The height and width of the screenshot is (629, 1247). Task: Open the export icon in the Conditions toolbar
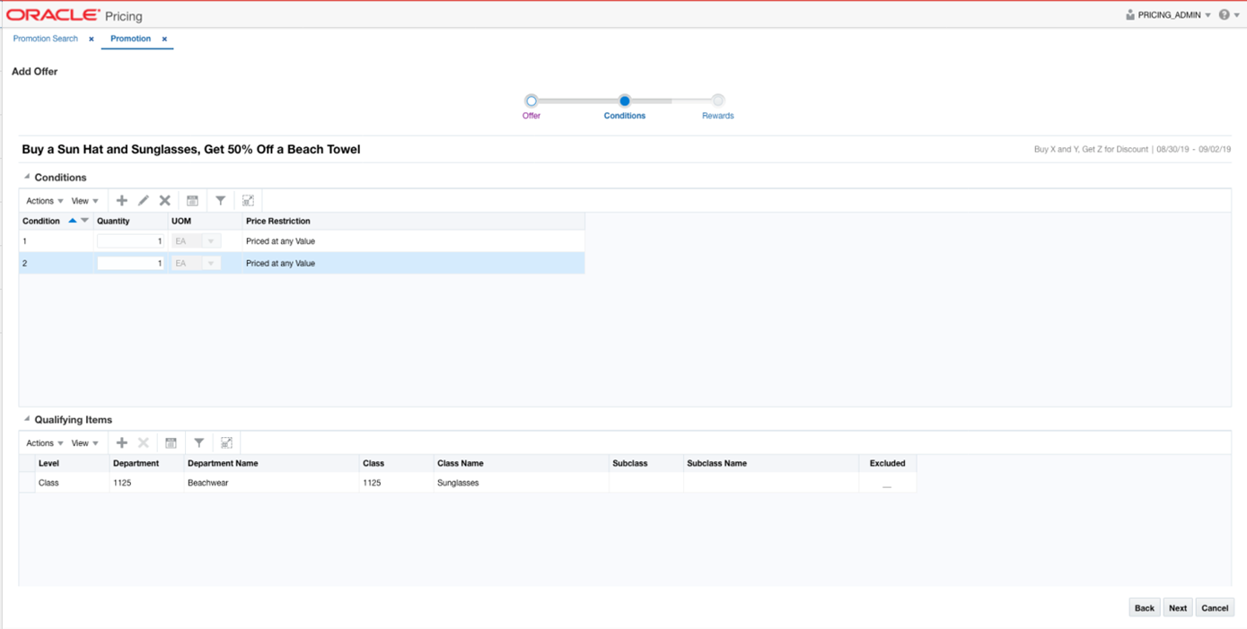pos(192,201)
